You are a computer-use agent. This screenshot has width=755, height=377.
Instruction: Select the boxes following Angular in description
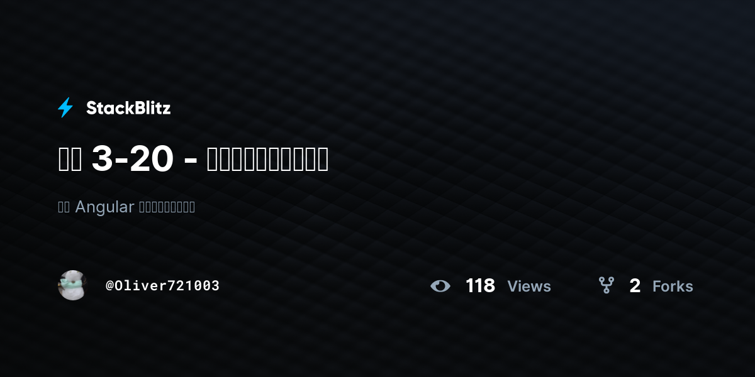(167, 207)
